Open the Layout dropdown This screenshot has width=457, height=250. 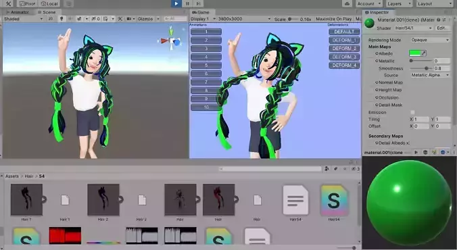point(434,3)
